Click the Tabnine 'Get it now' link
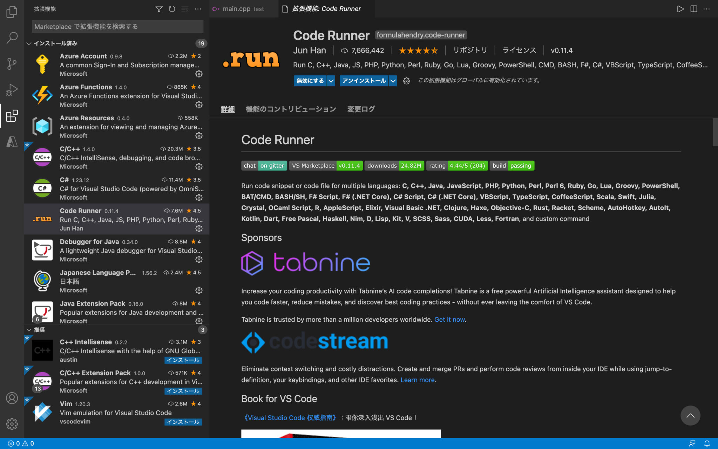 click(449, 320)
